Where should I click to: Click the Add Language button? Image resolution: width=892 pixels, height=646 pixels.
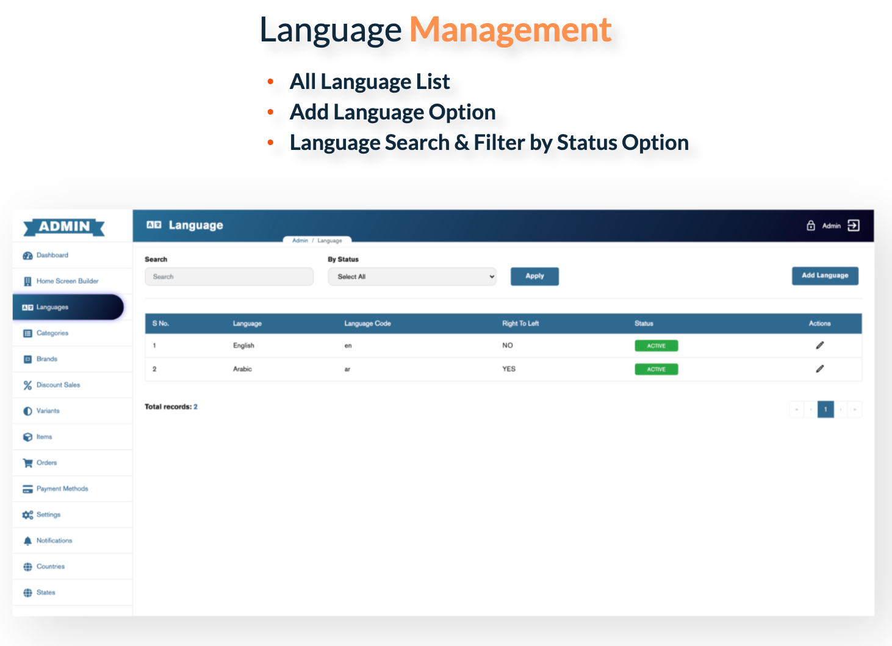(x=825, y=276)
